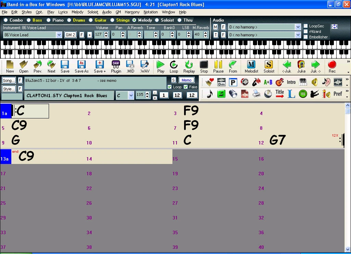Open favorite songs folder-heart icon
This screenshot has width=351, height=254.
tap(210, 82)
